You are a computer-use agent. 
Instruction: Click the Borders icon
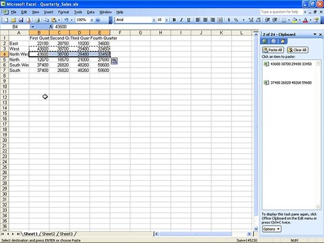(284, 20)
